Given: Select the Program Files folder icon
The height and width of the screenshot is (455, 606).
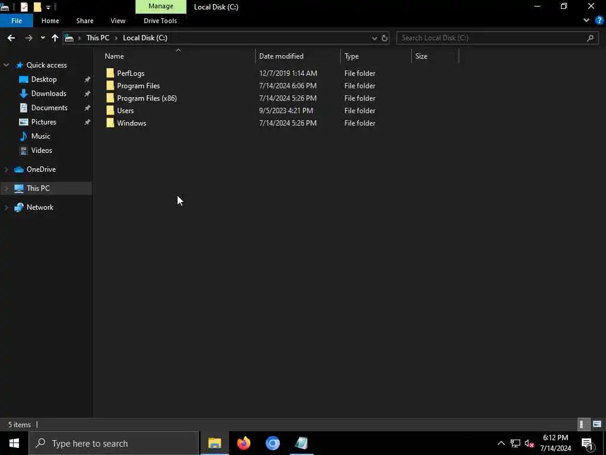Looking at the screenshot, I should pos(110,86).
